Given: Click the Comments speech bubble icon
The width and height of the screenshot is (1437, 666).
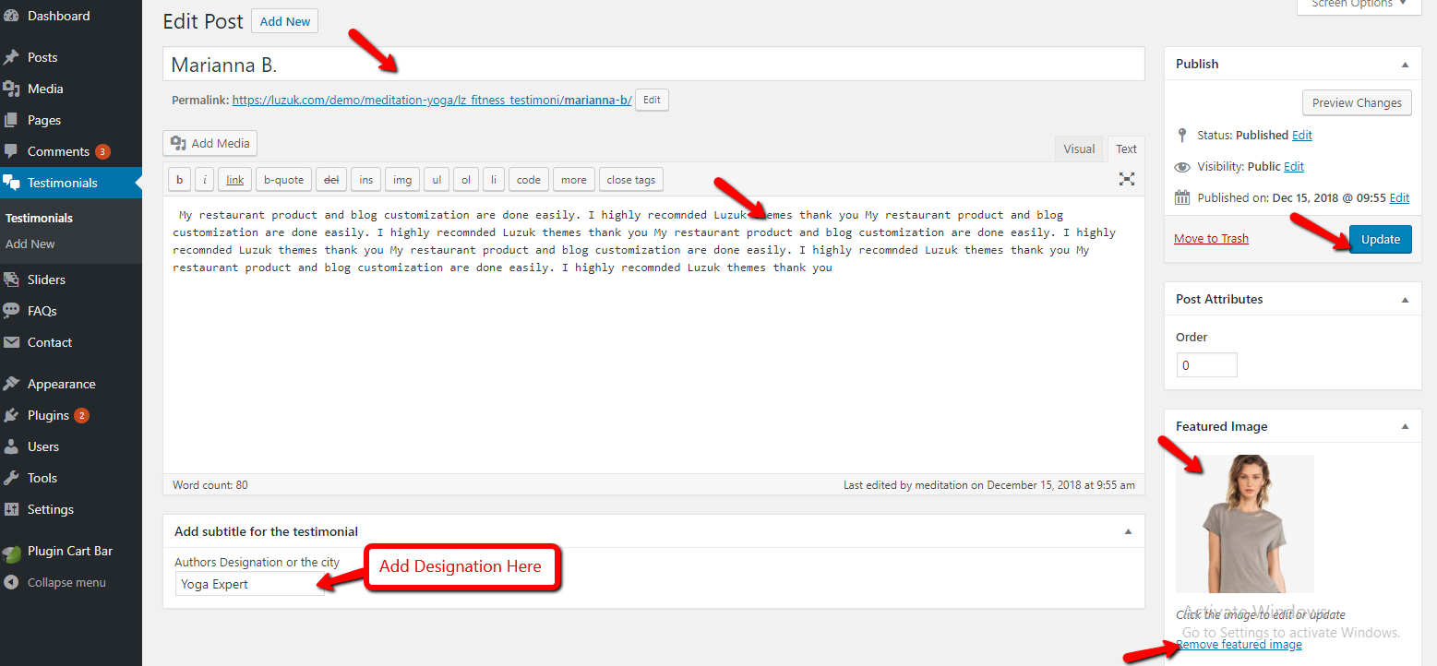Looking at the screenshot, I should 11,151.
